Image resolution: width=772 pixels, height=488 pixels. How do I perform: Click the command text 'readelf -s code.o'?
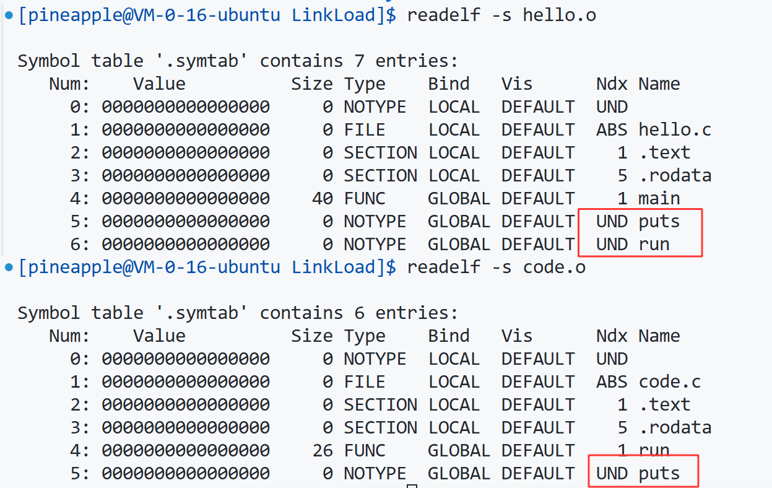click(497, 268)
